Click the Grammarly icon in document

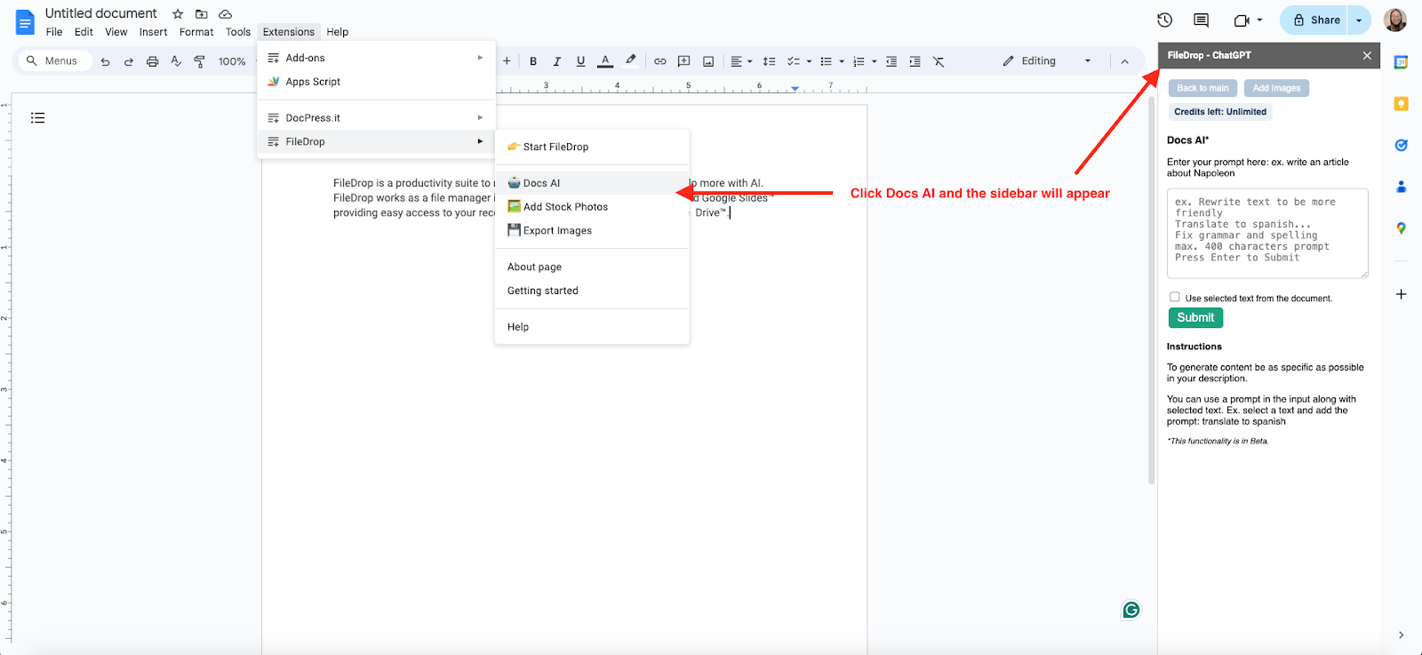1131,610
